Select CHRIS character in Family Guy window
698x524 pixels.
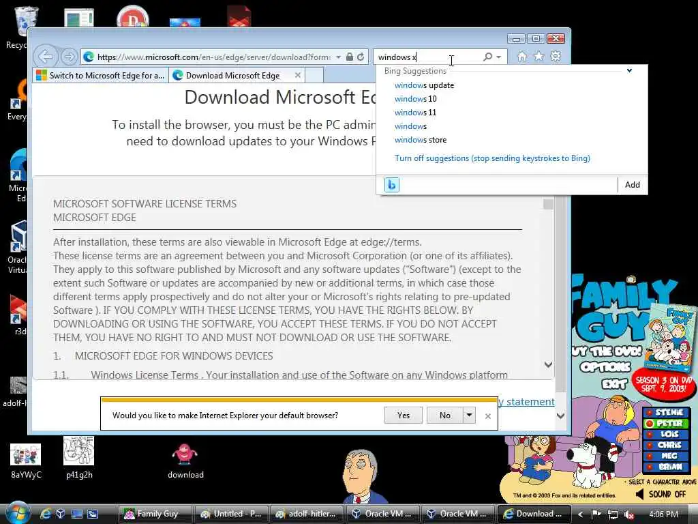665,445
